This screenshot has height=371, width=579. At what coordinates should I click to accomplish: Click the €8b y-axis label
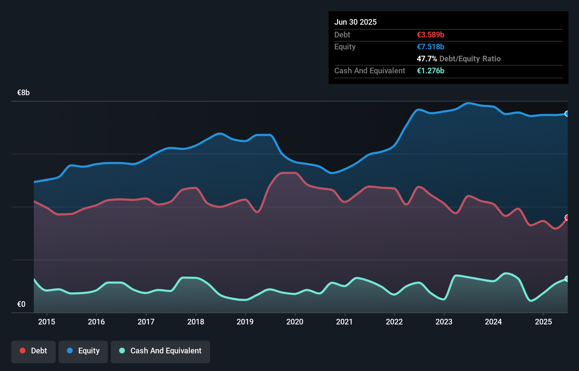click(x=24, y=93)
